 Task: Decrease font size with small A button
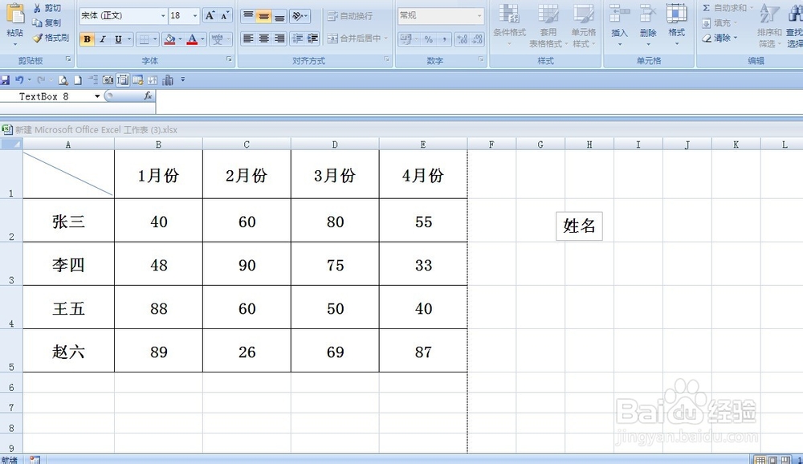point(225,16)
